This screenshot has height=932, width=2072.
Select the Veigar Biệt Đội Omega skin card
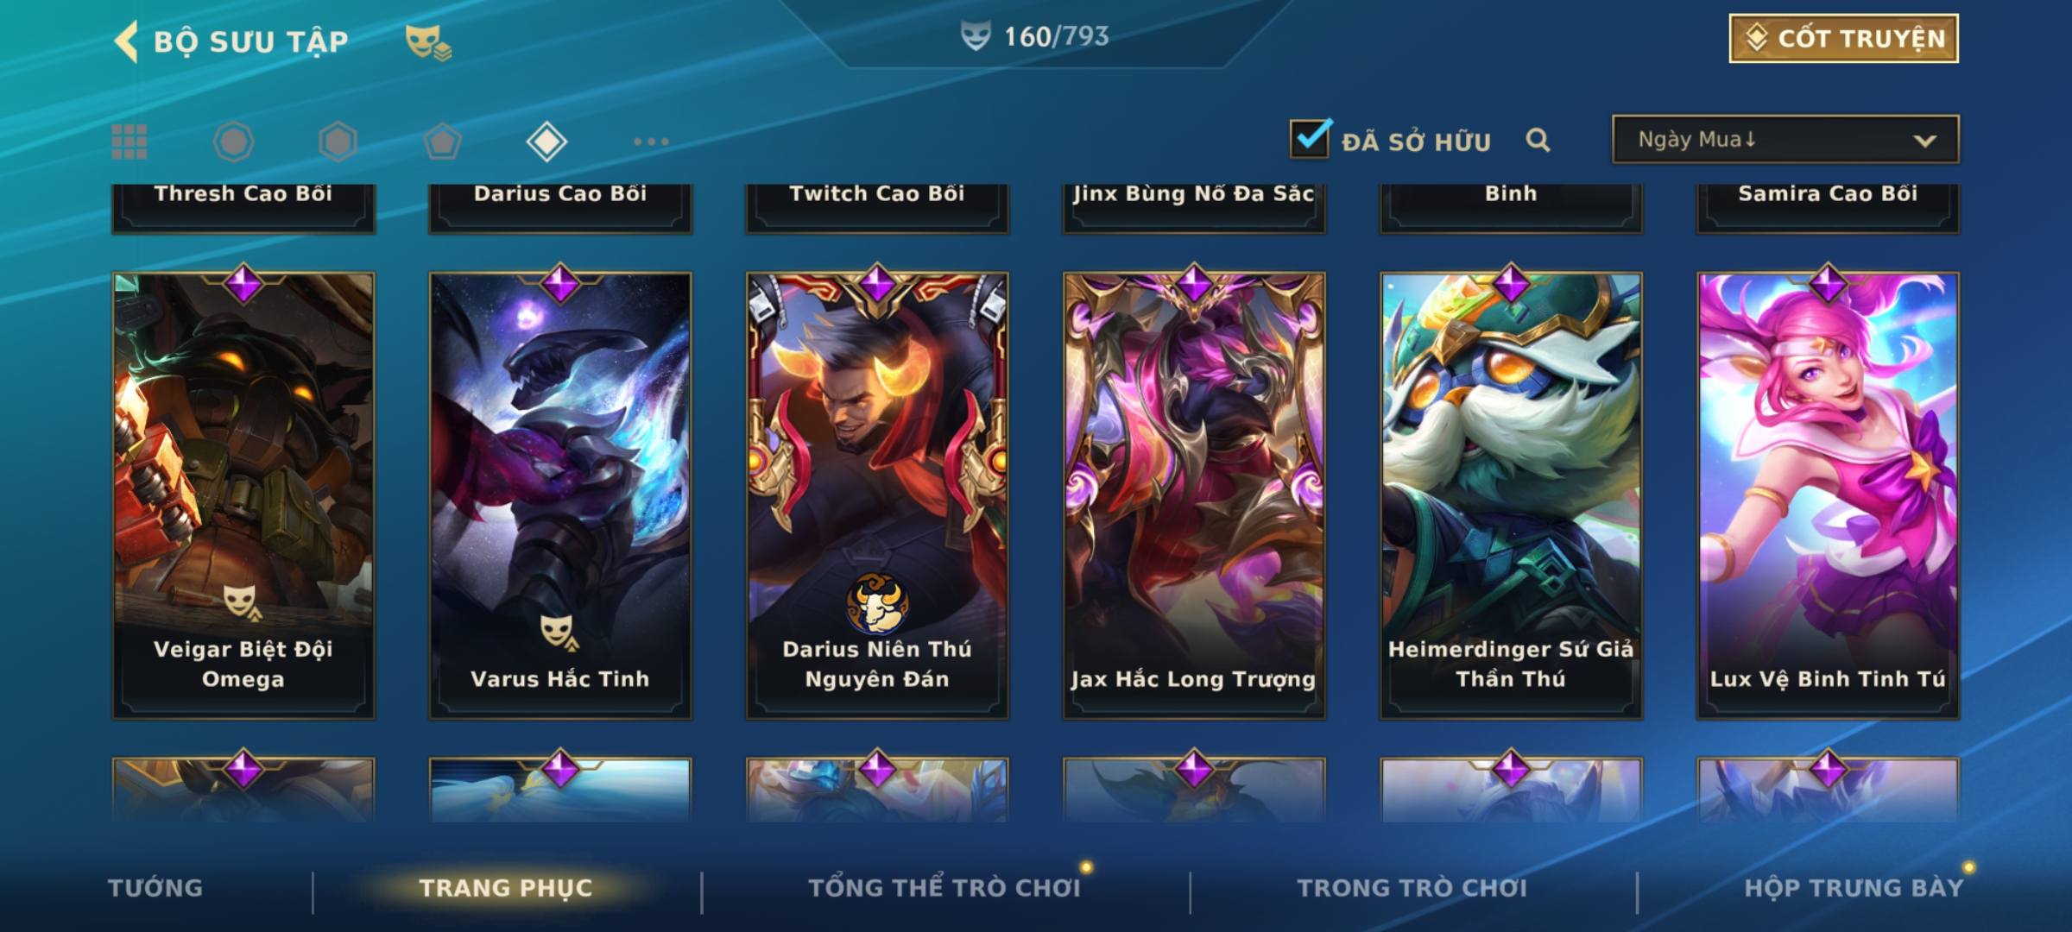243,495
